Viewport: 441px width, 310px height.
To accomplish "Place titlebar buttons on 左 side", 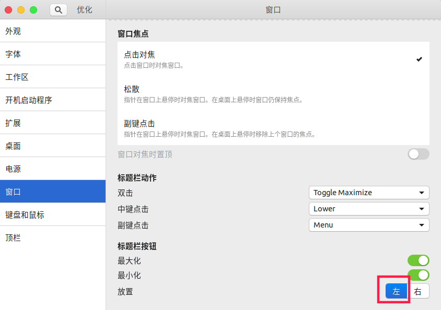I will coord(396,291).
